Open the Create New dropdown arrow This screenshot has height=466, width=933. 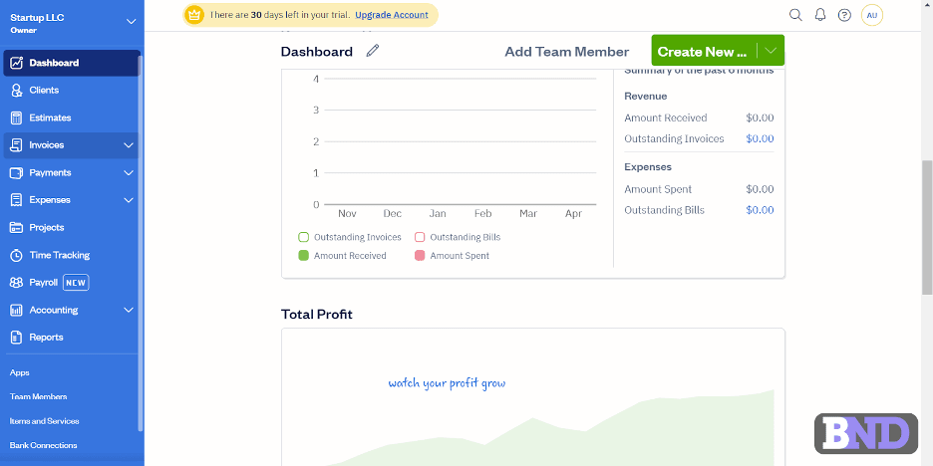tap(772, 51)
